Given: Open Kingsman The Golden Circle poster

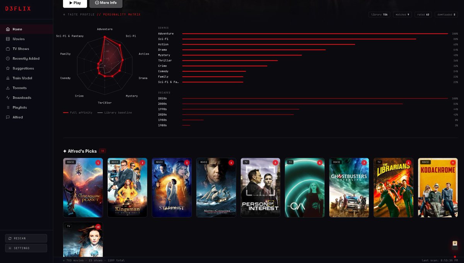Looking at the screenshot, I should coord(127,187).
